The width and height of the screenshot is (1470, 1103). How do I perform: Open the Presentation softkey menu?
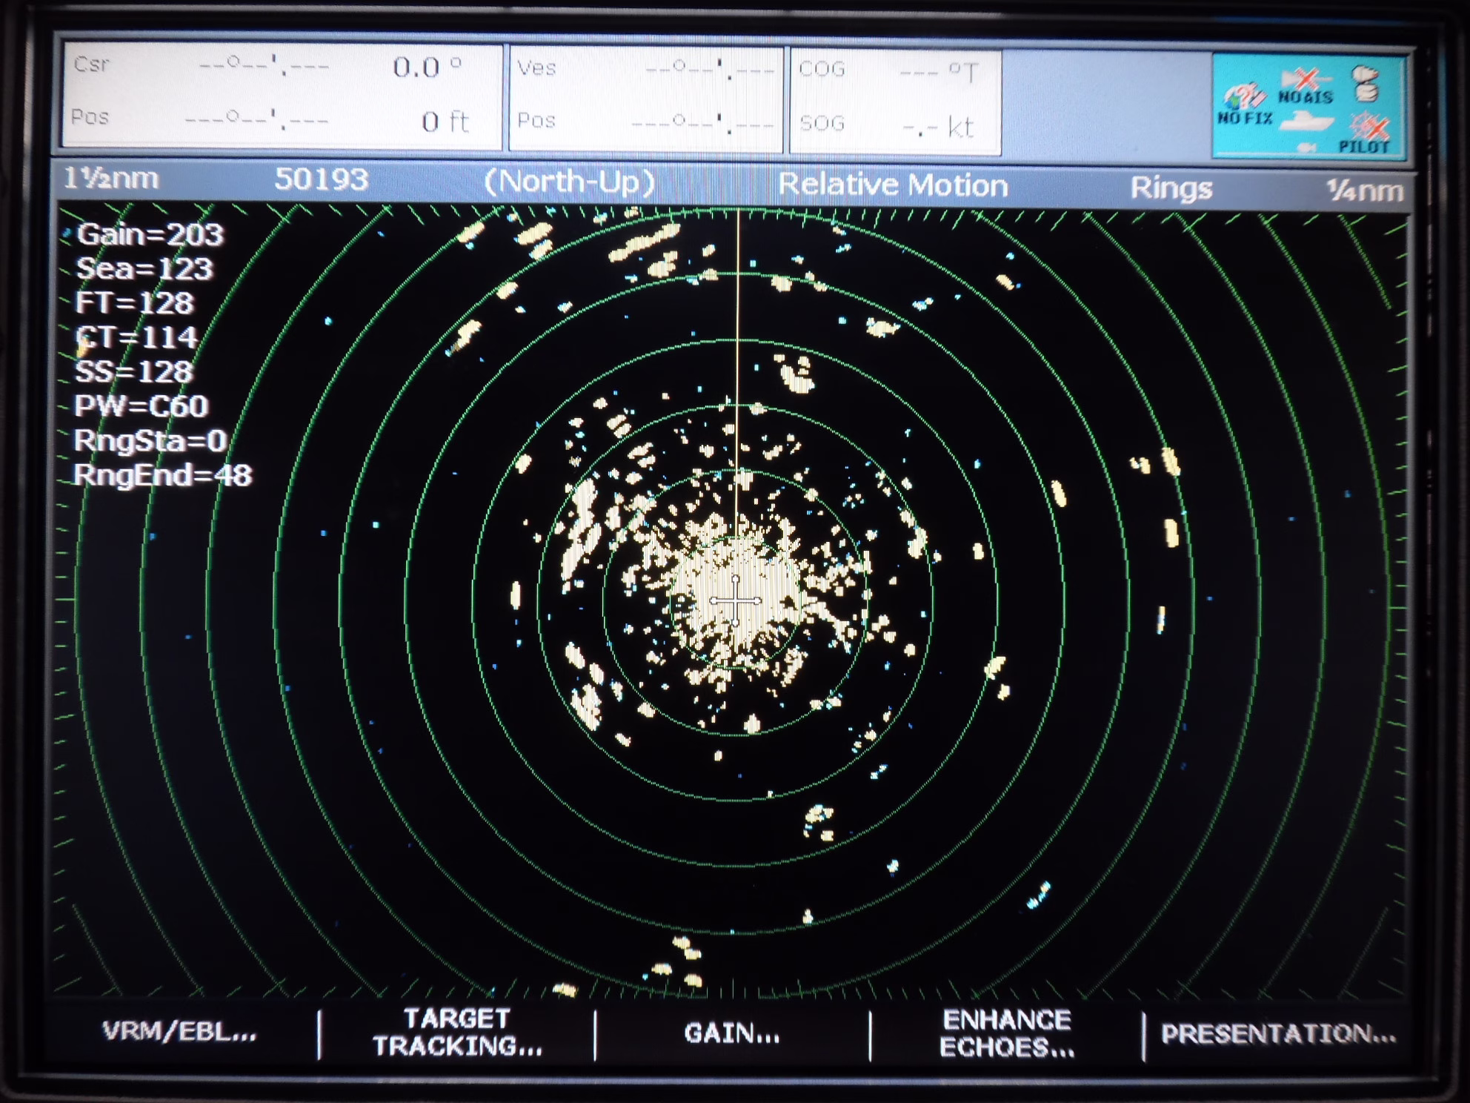tap(1278, 1033)
